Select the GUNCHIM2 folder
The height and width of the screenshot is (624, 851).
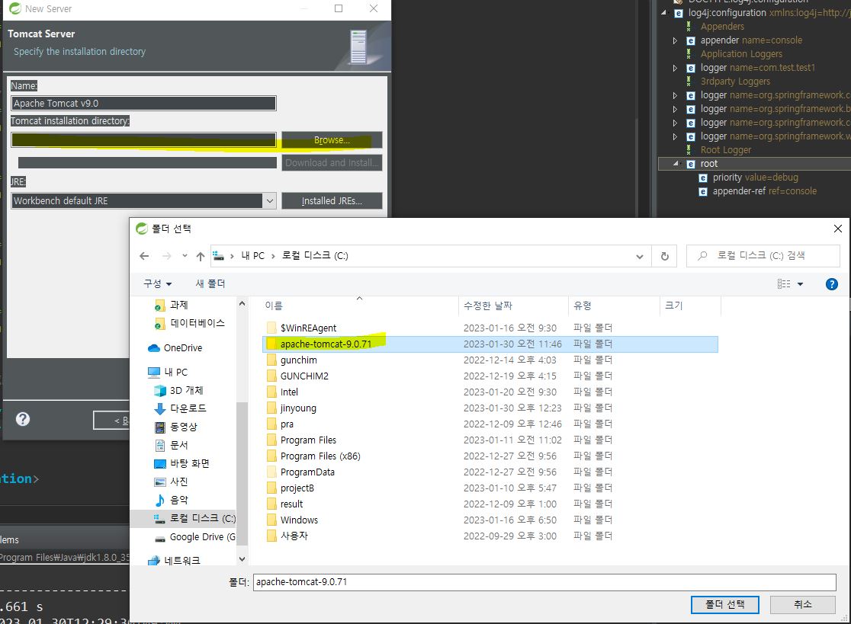point(304,376)
